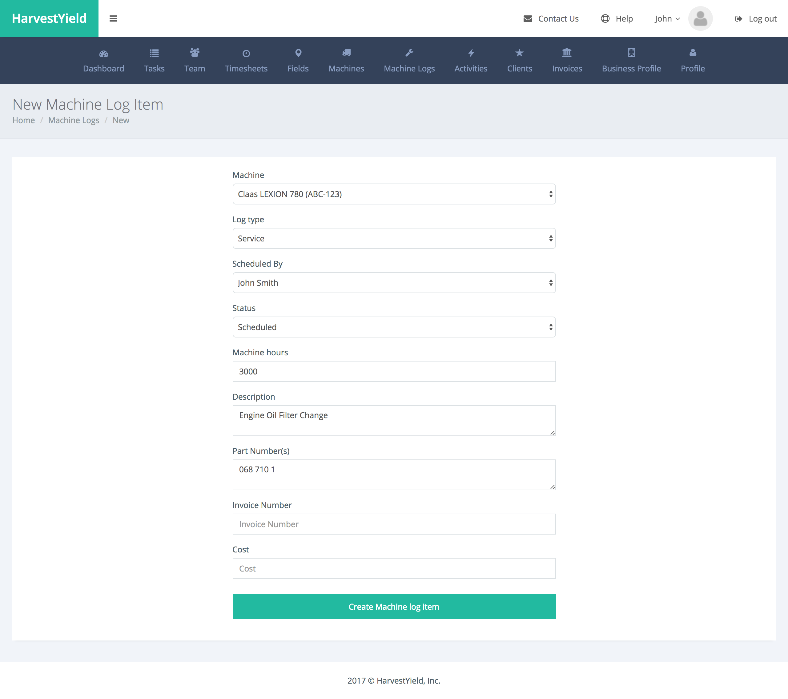The width and height of the screenshot is (788, 699).
Task: Click the Activities lightning bolt icon
Action: click(x=471, y=53)
